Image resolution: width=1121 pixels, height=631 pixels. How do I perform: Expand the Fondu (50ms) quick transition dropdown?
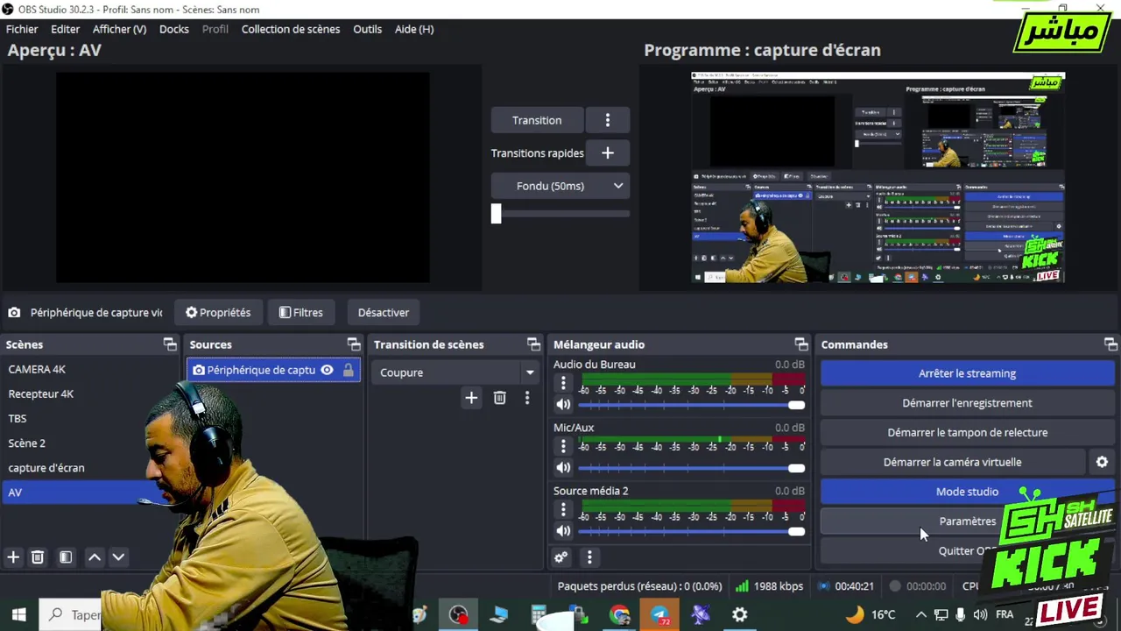pyautogui.click(x=560, y=186)
